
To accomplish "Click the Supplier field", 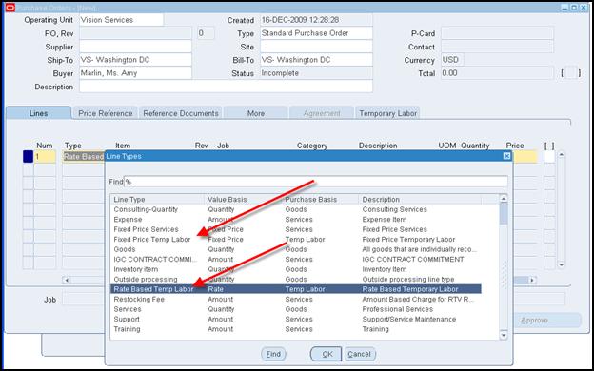I will (x=135, y=47).
